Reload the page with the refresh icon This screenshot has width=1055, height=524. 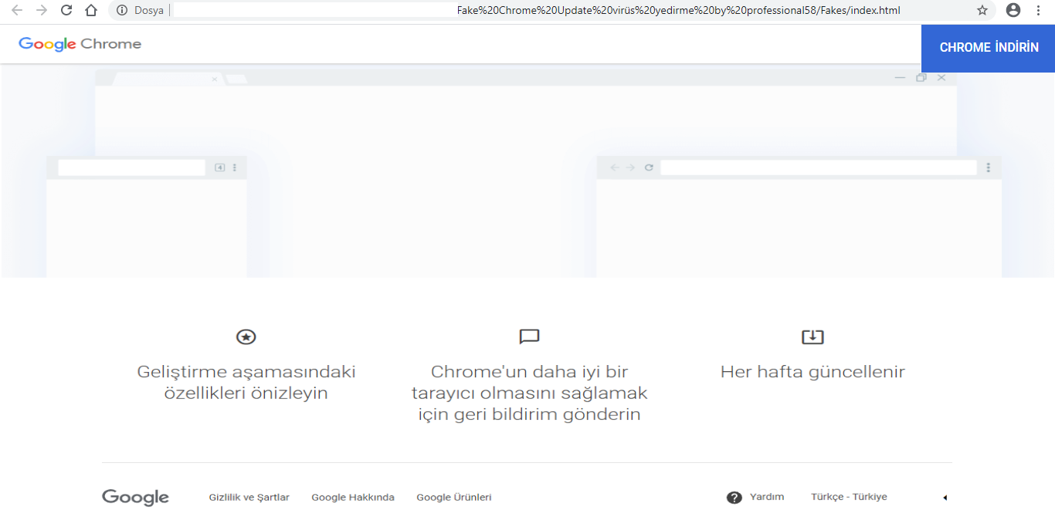tap(66, 10)
